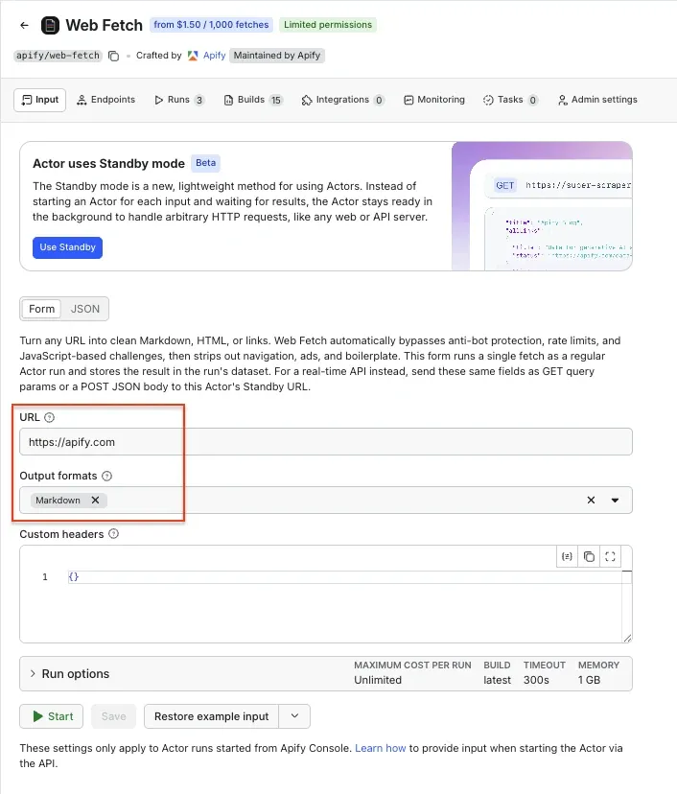This screenshot has width=677, height=794.
Task: Copy the Custom headers editor content
Action: pos(589,556)
